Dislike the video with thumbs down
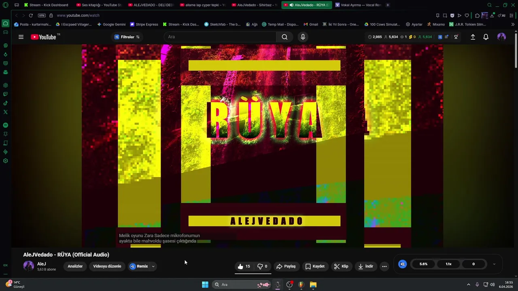The image size is (518, 291). [x=262, y=266]
